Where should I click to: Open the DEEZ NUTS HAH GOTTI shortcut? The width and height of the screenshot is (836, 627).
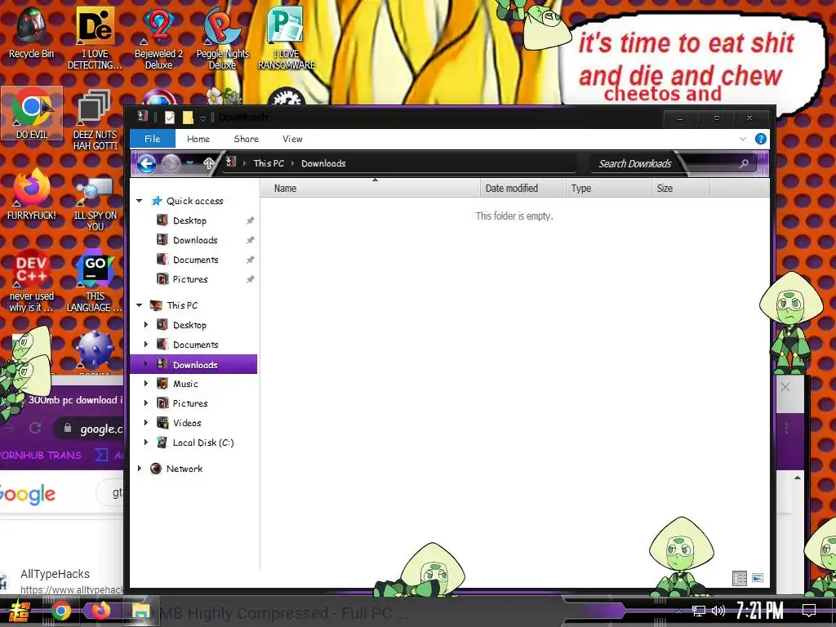(x=95, y=119)
